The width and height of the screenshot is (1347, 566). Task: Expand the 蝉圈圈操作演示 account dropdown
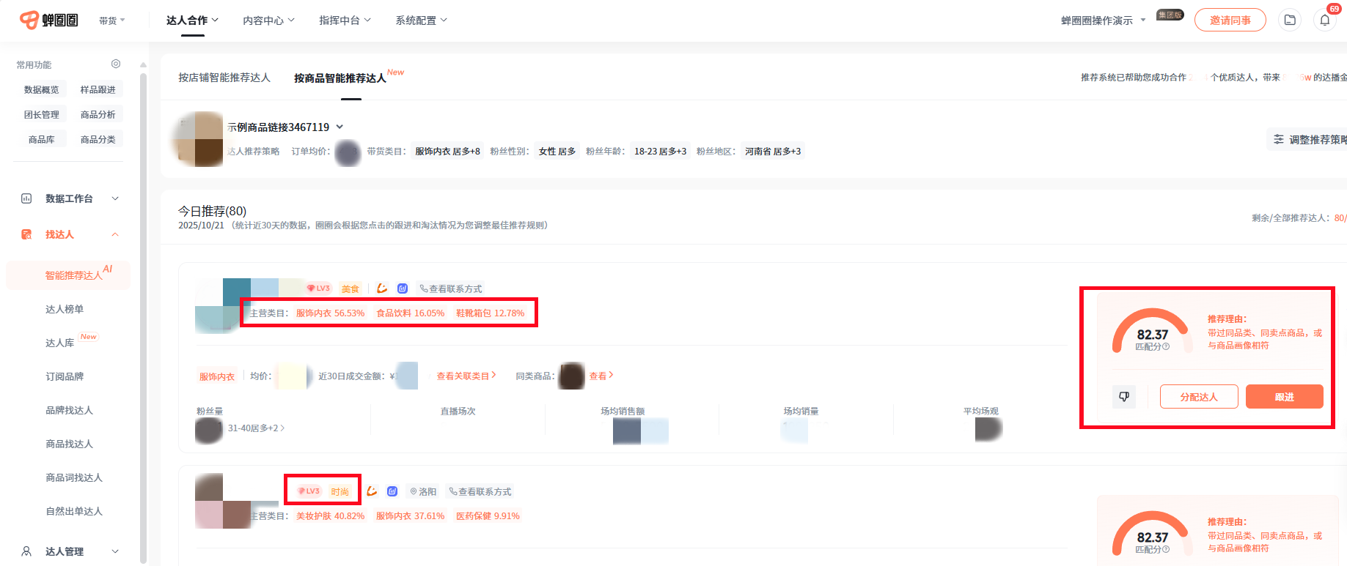1103,21
